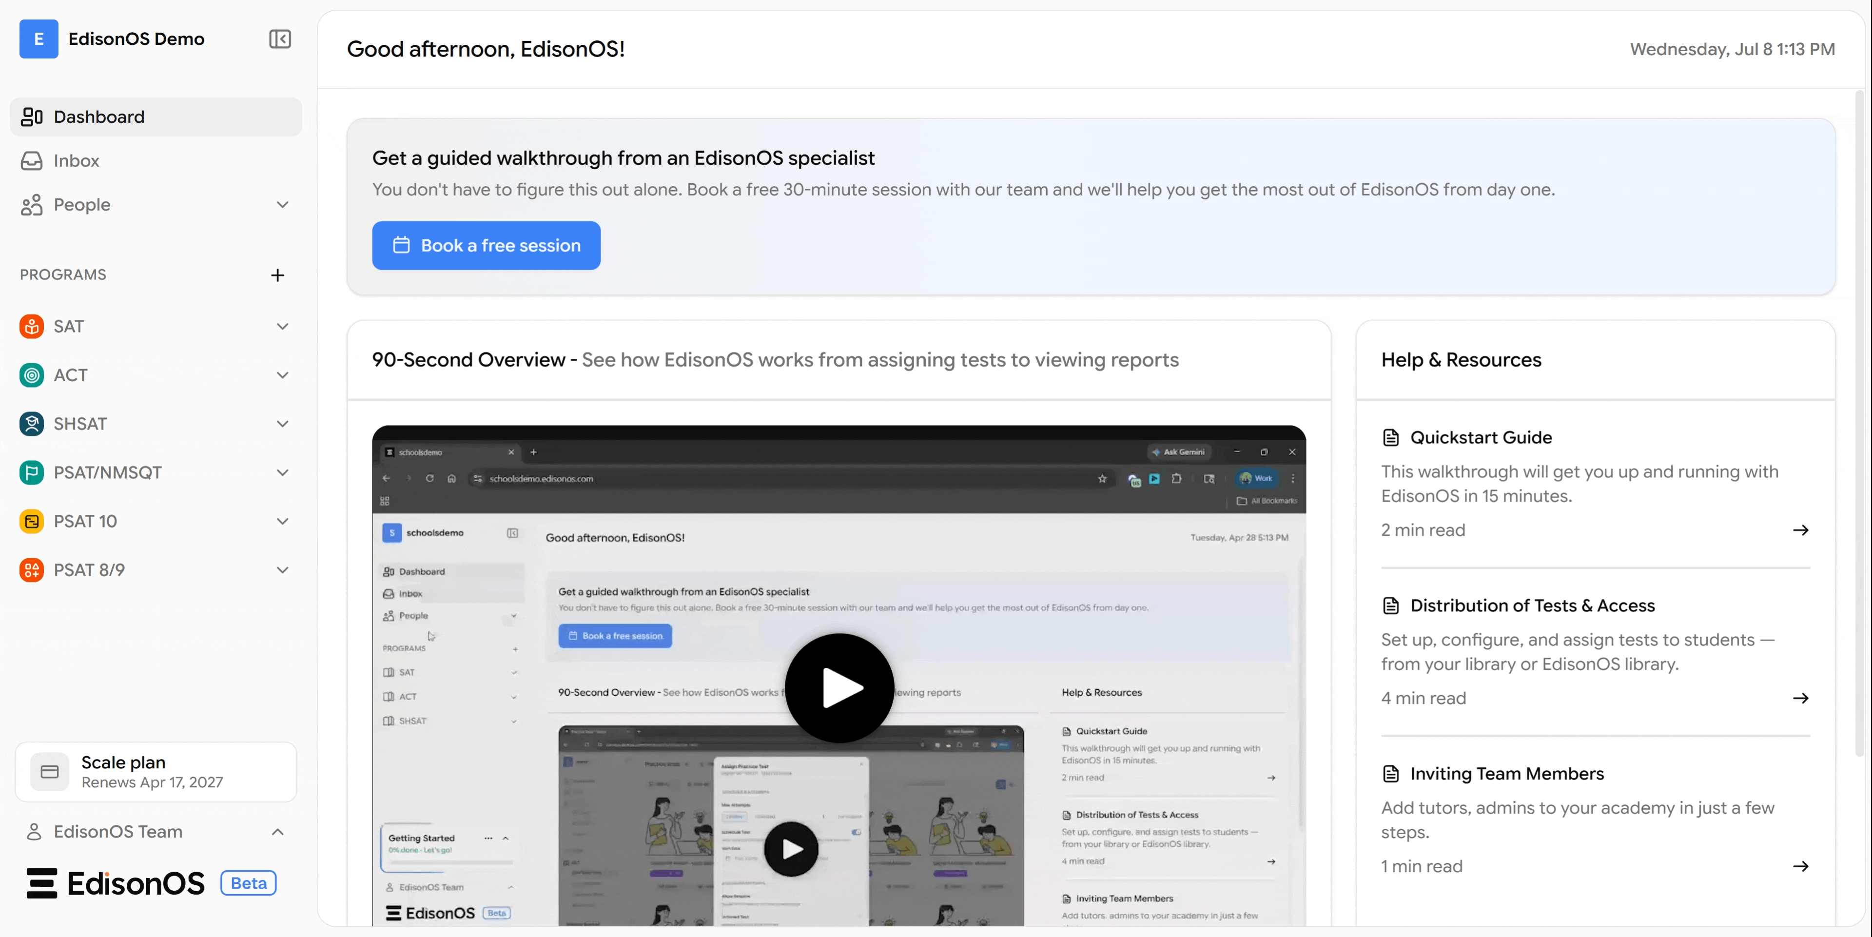Click Book a free session button
Screen dimensions: 1872x937
486,246
